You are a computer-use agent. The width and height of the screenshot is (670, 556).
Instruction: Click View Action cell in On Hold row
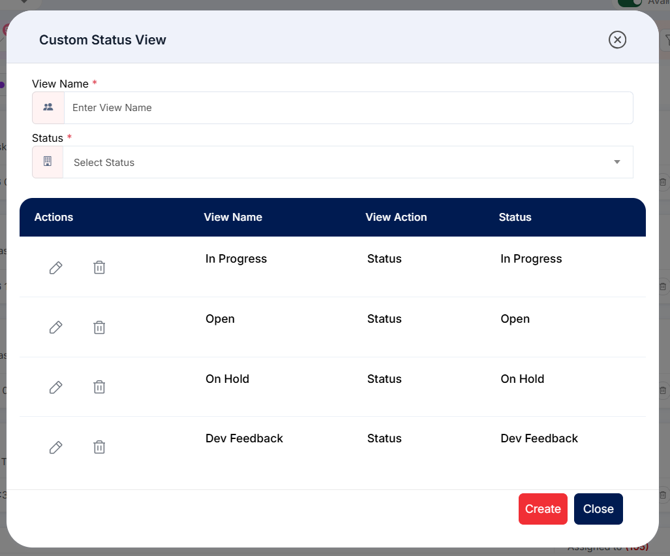click(x=384, y=379)
